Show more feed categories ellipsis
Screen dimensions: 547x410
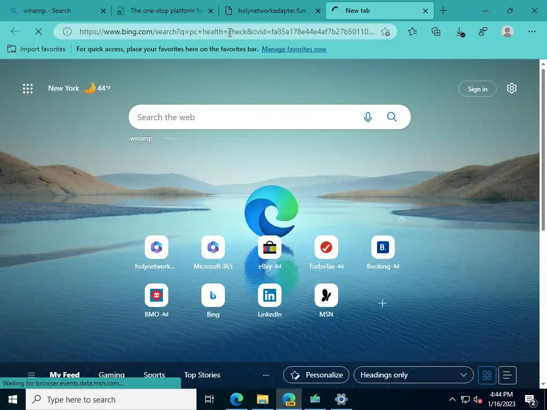(266, 375)
